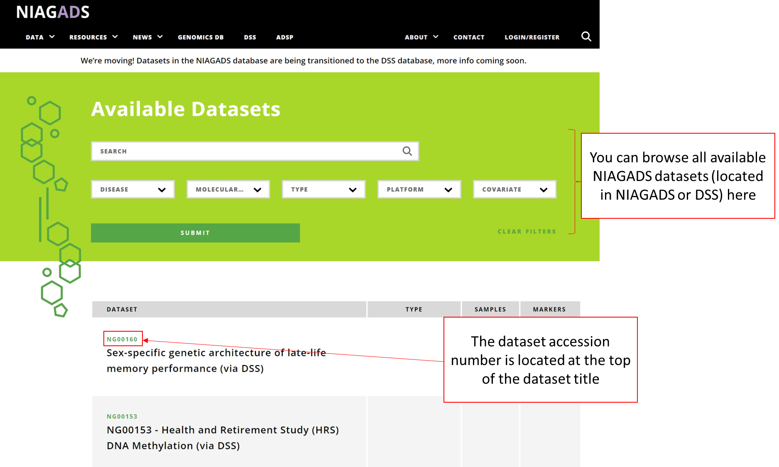This screenshot has height=467, width=779.
Task: Expand the RESOURCES navigation menu
Action: point(93,37)
